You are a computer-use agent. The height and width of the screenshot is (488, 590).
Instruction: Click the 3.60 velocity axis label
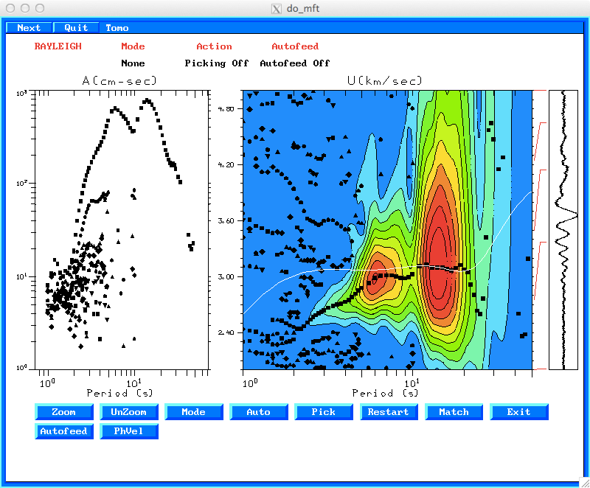226,220
